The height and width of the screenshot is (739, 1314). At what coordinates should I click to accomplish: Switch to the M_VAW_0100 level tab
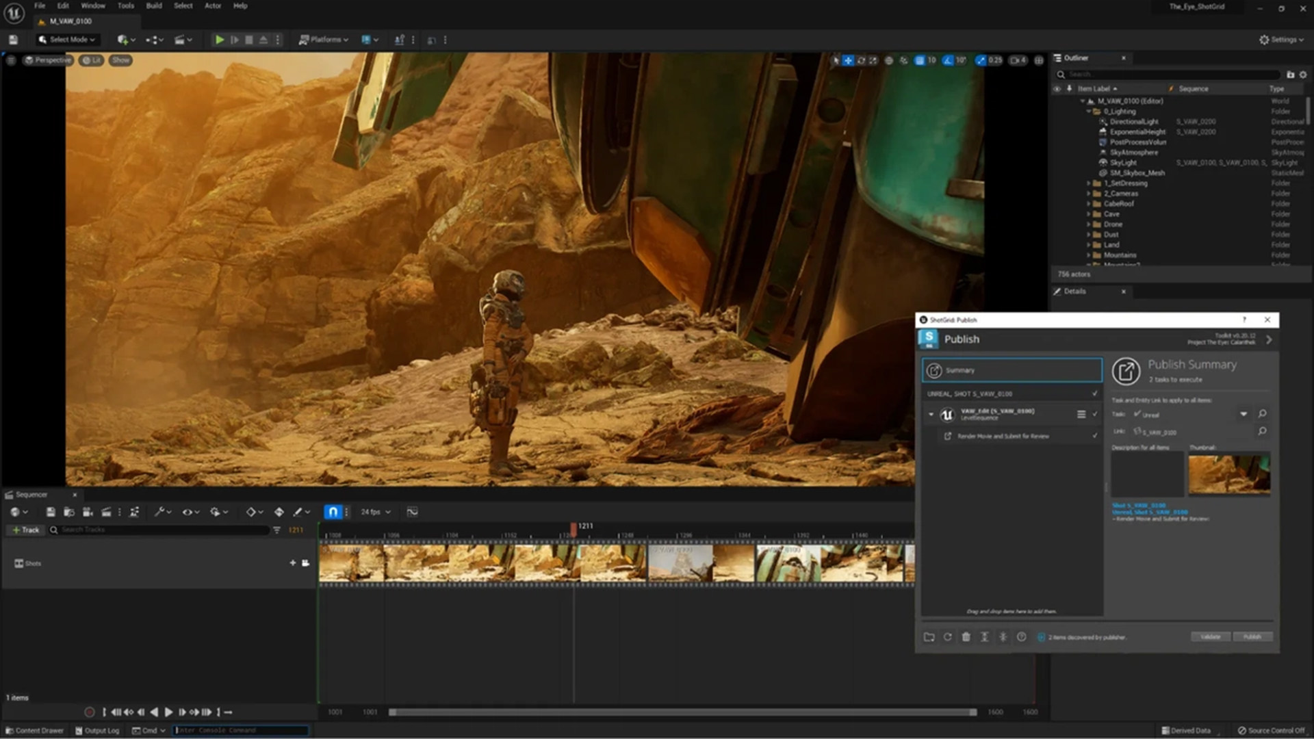pos(72,21)
